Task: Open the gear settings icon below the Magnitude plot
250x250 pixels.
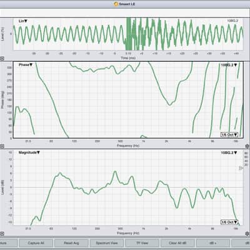Action: (x=247, y=233)
